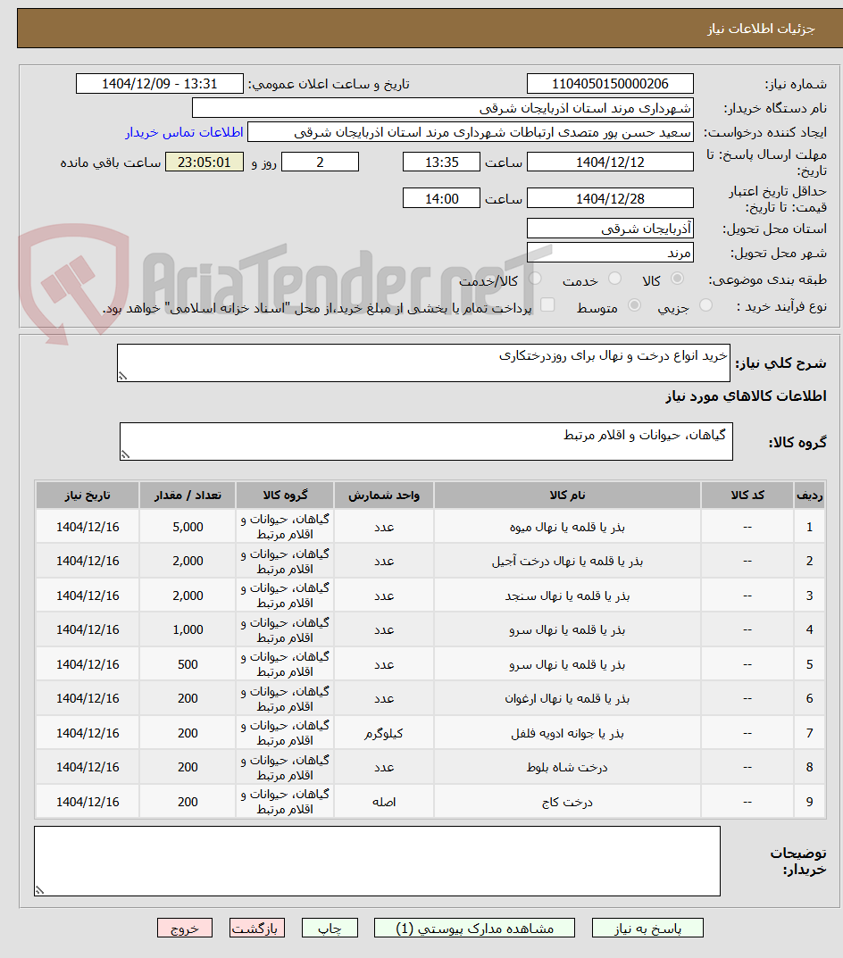Click the resize handle of گروه کالا box
This screenshot has width=843, height=958.
[x=125, y=454]
